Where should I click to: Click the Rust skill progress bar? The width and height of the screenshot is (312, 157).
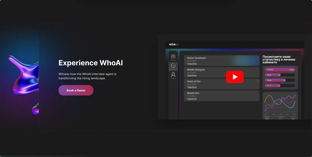(x=280, y=75)
